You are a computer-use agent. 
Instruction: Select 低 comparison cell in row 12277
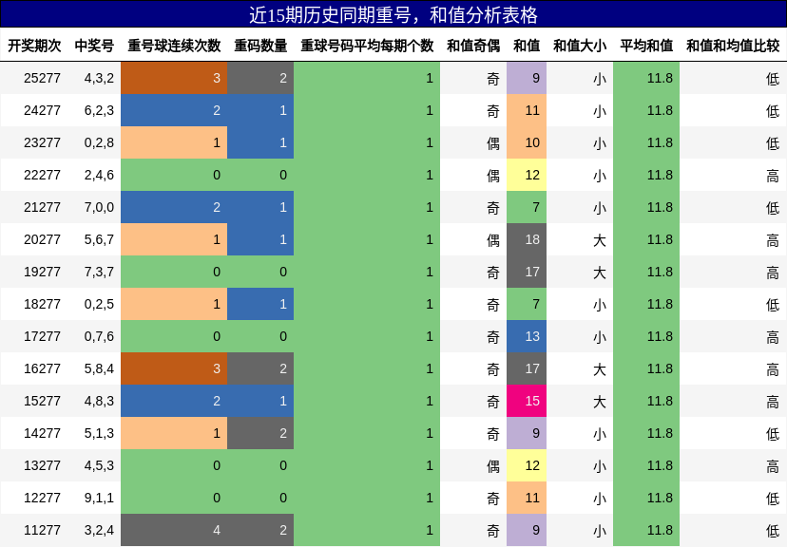[x=733, y=498]
